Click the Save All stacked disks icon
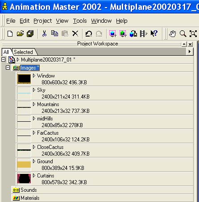Screen dimensions: 199x202 [x=30, y=33]
